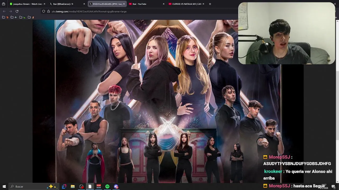Close the Ibai / X tab
Viewport: 339px width, 190px height.
click(84, 4)
